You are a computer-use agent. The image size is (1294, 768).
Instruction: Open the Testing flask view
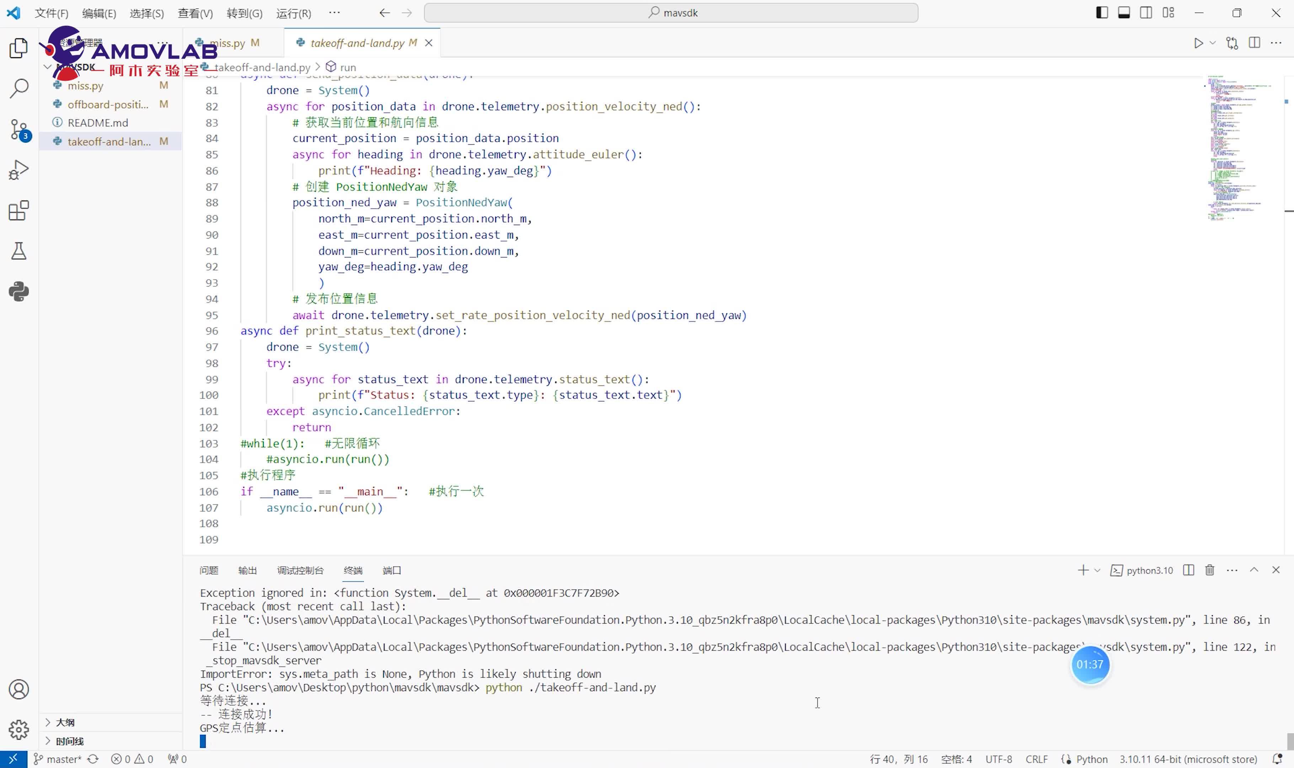[x=19, y=251]
